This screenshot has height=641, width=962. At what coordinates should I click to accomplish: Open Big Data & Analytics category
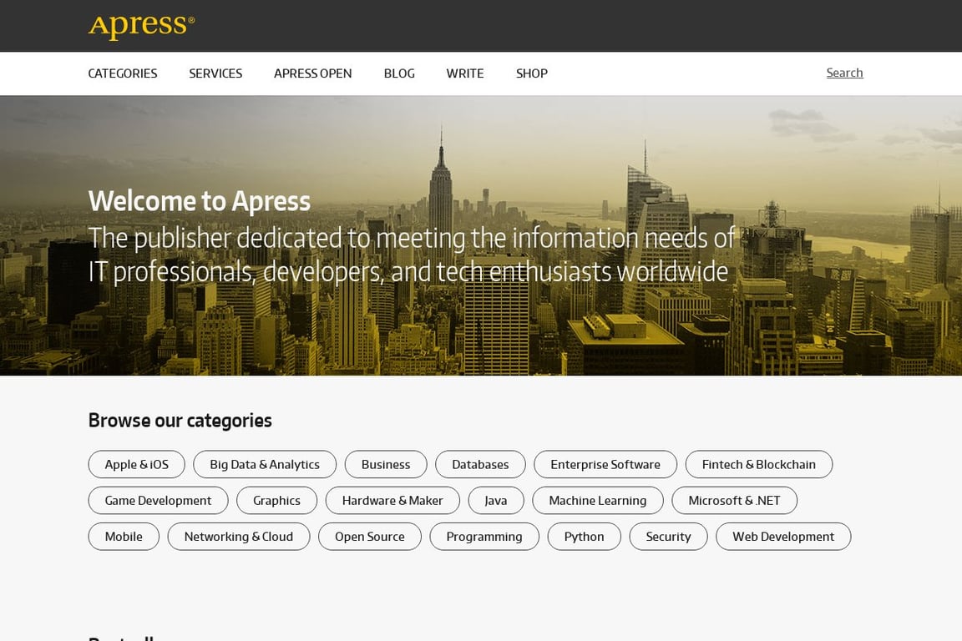click(265, 464)
